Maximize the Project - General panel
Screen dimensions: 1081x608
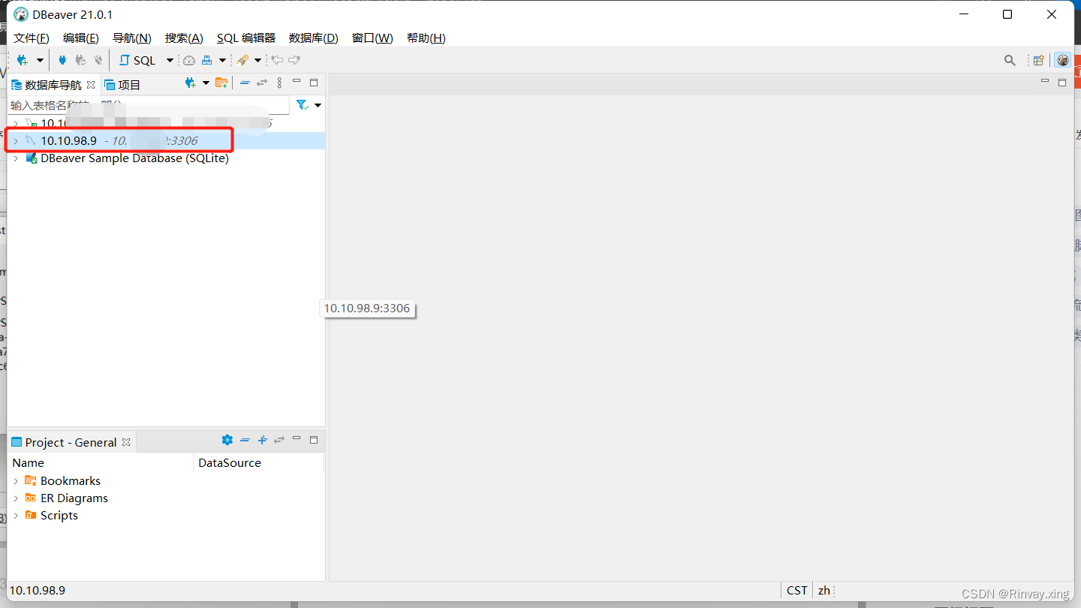click(x=314, y=440)
